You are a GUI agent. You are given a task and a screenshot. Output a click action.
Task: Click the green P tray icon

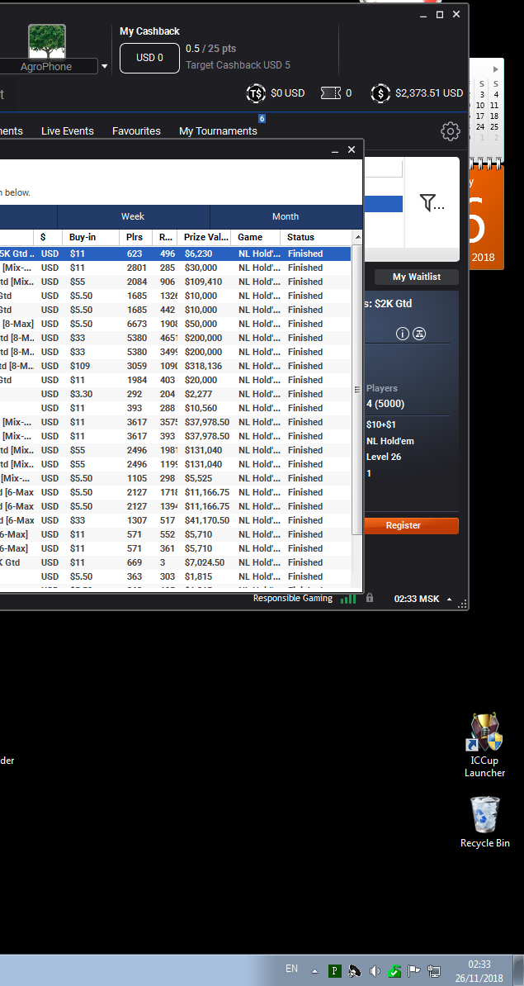[x=335, y=971]
